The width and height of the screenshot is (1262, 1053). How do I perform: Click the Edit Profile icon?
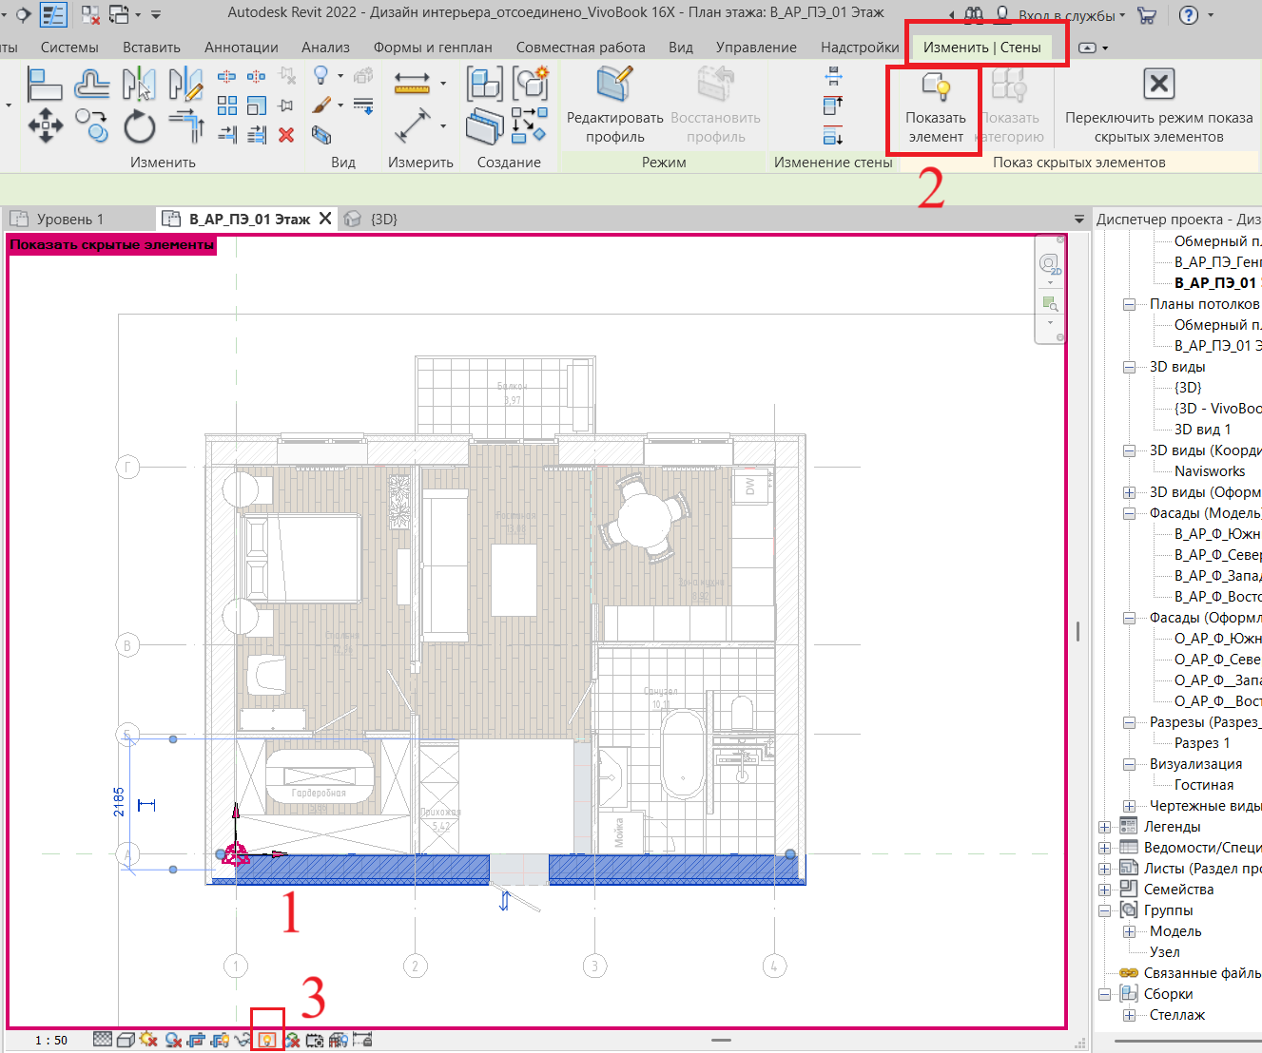click(x=615, y=84)
